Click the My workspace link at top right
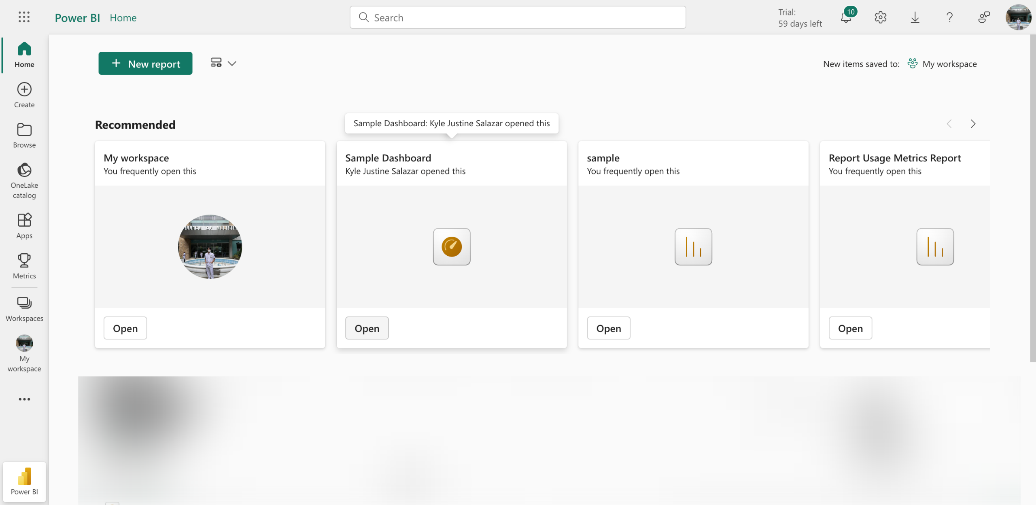Screen dimensions: 1036x505 (949, 64)
